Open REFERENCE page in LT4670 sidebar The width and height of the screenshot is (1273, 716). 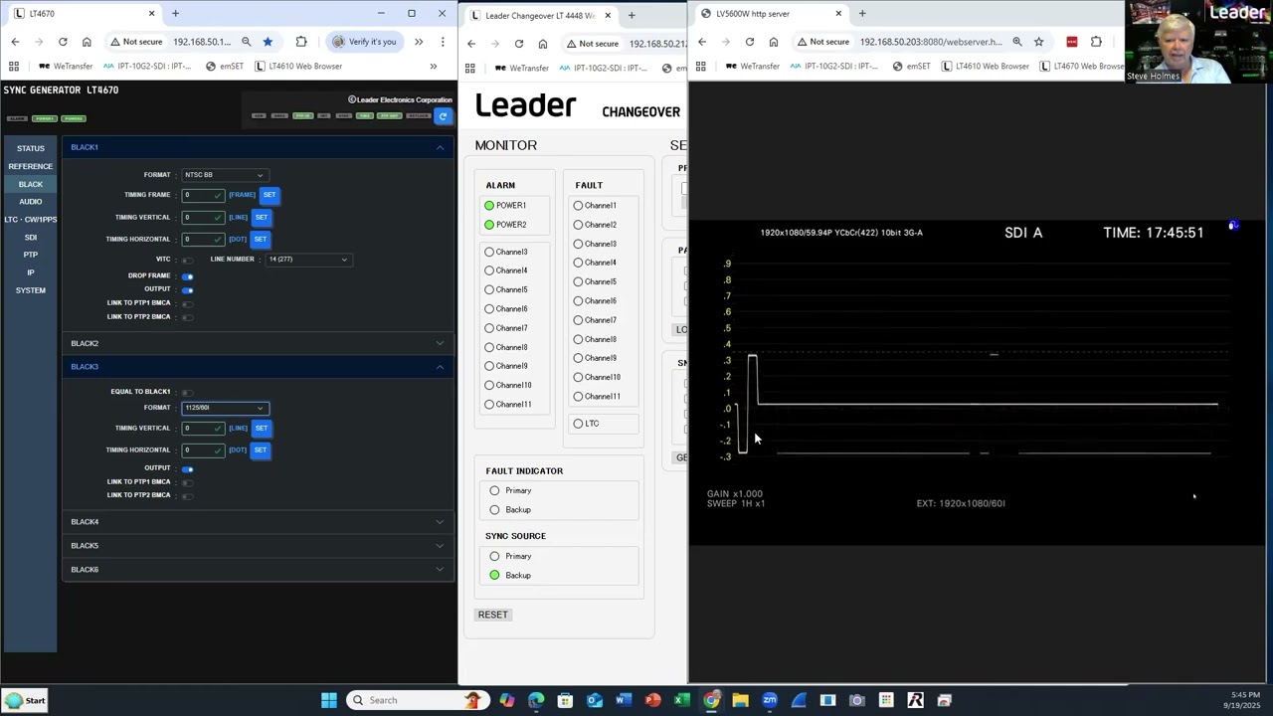click(30, 166)
